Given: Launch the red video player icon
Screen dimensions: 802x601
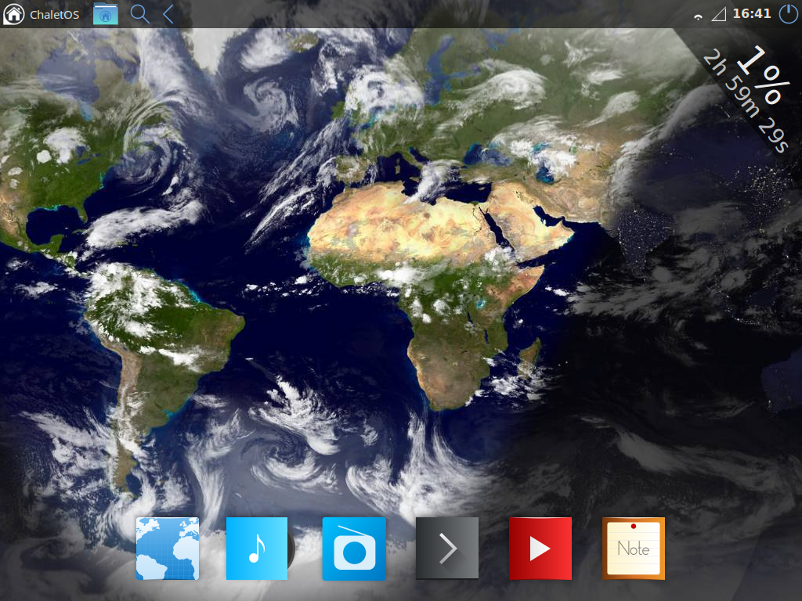Looking at the screenshot, I should pos(540,549).
